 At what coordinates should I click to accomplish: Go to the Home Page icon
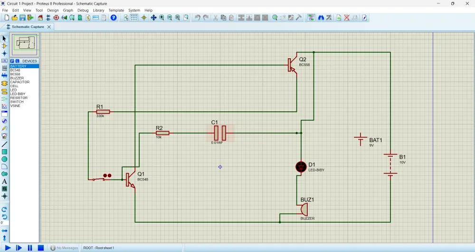(40, 18)
